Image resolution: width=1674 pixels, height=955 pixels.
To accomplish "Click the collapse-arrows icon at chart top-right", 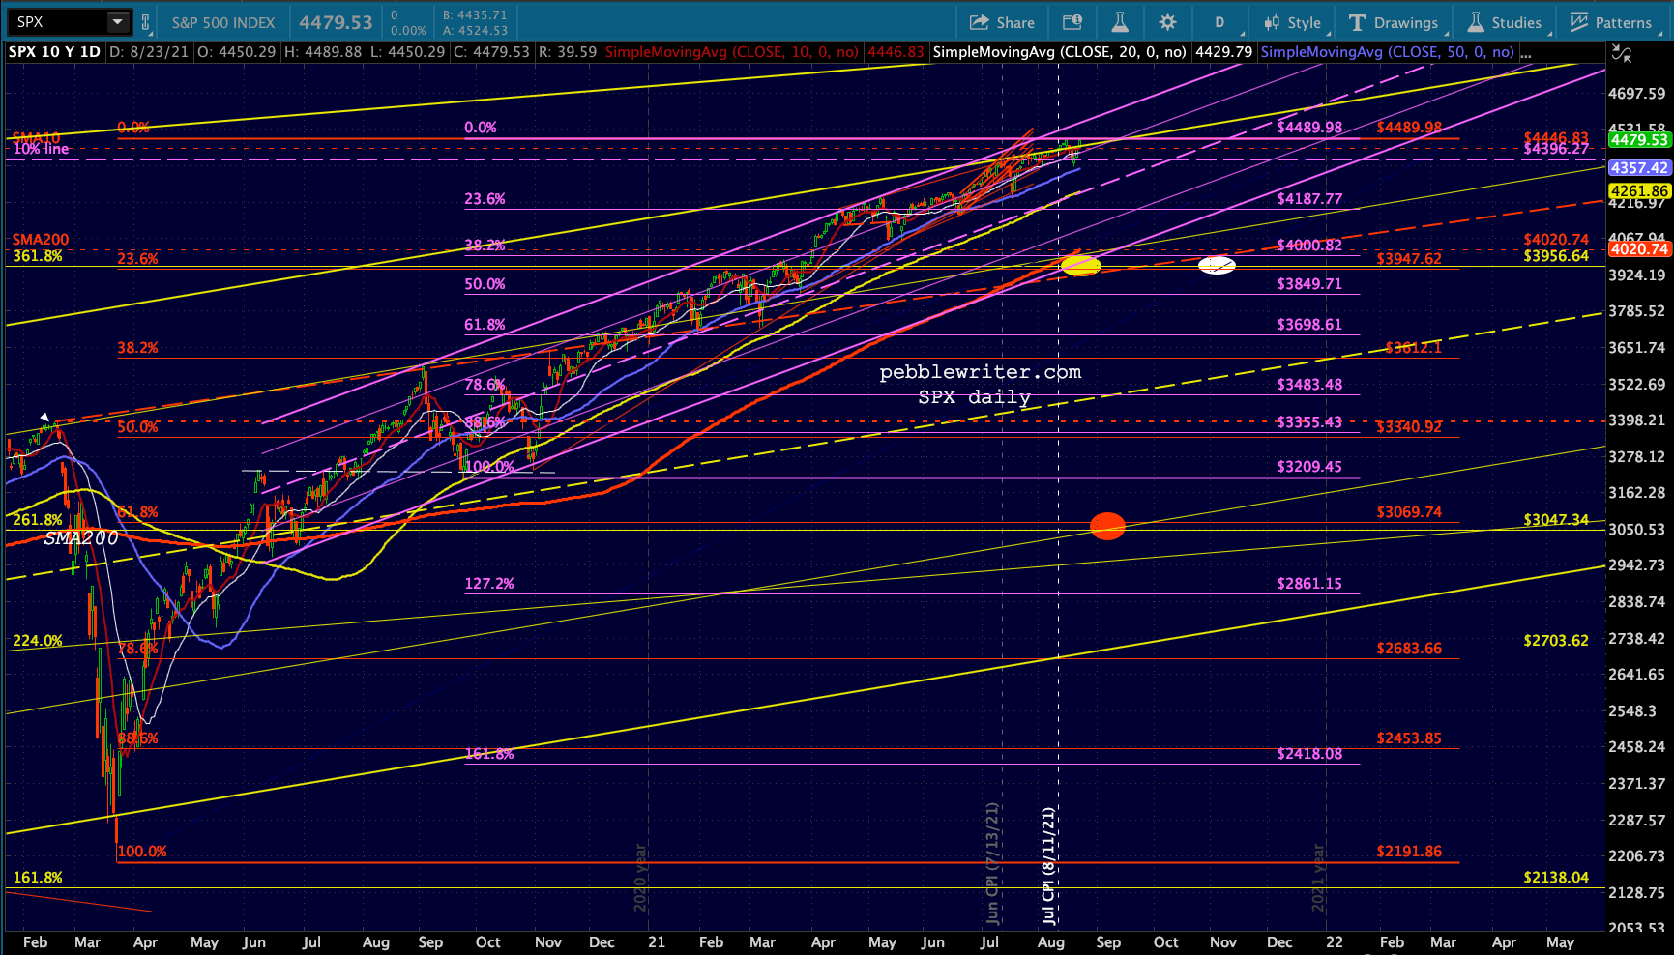I will point(1622,55).
